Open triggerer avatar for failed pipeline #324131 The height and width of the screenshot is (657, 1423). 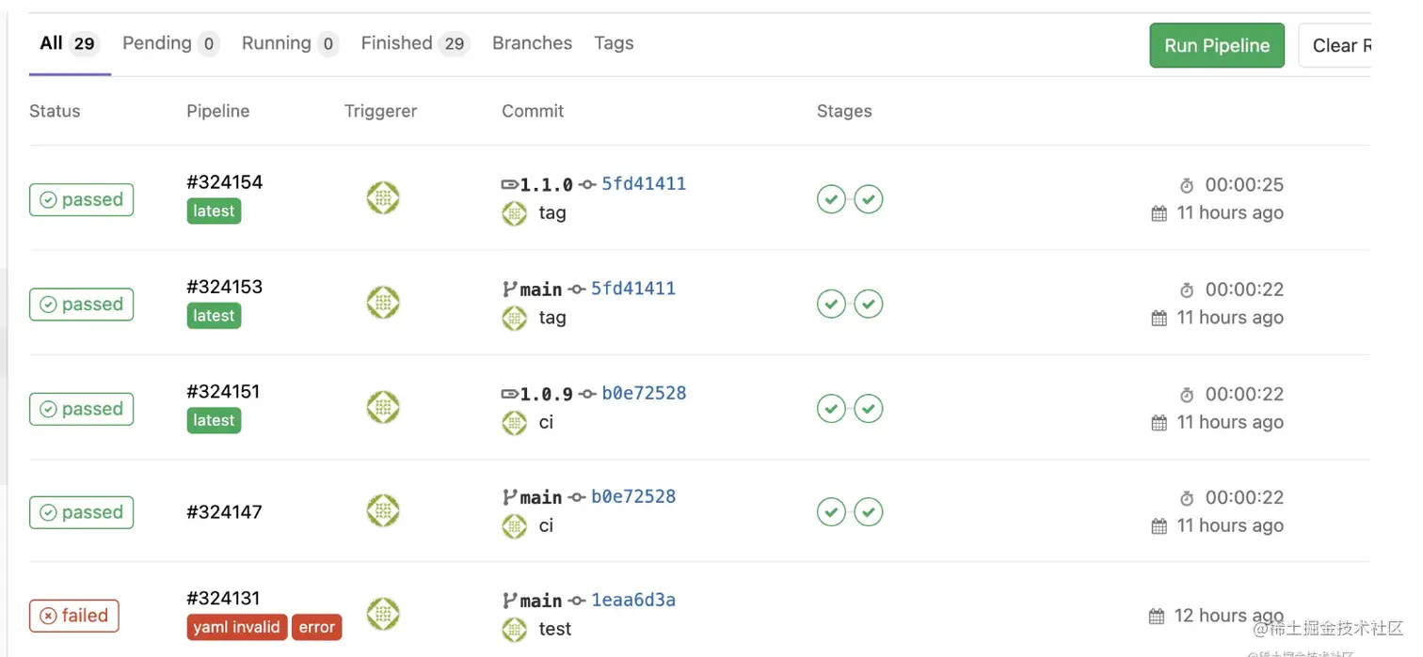click(383, 614)
